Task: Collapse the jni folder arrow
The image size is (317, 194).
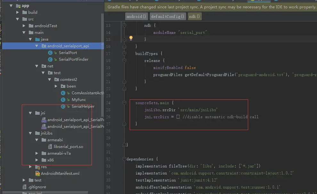Action: click(x=30, y=113)
